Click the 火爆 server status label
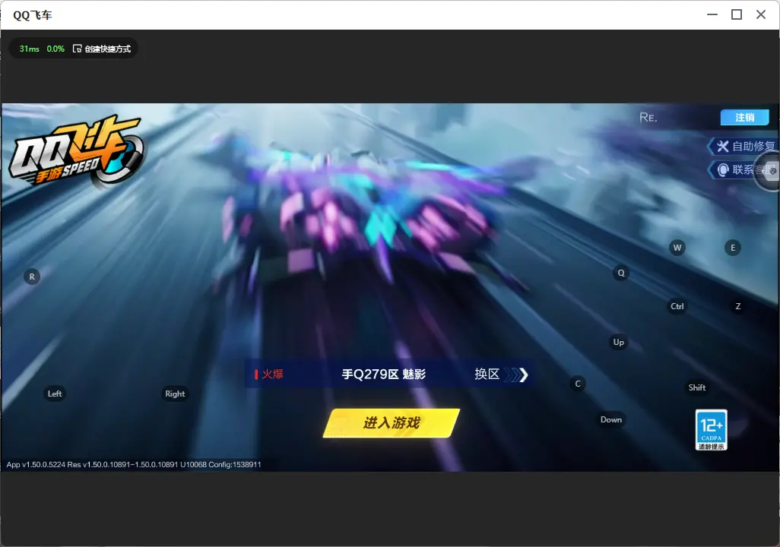 269,374
